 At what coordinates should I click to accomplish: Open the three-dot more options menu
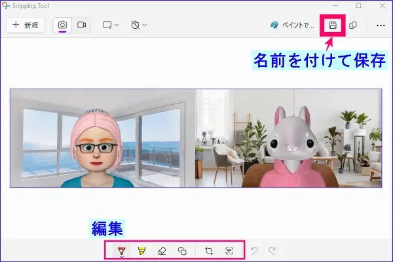[x=381, y=26]
